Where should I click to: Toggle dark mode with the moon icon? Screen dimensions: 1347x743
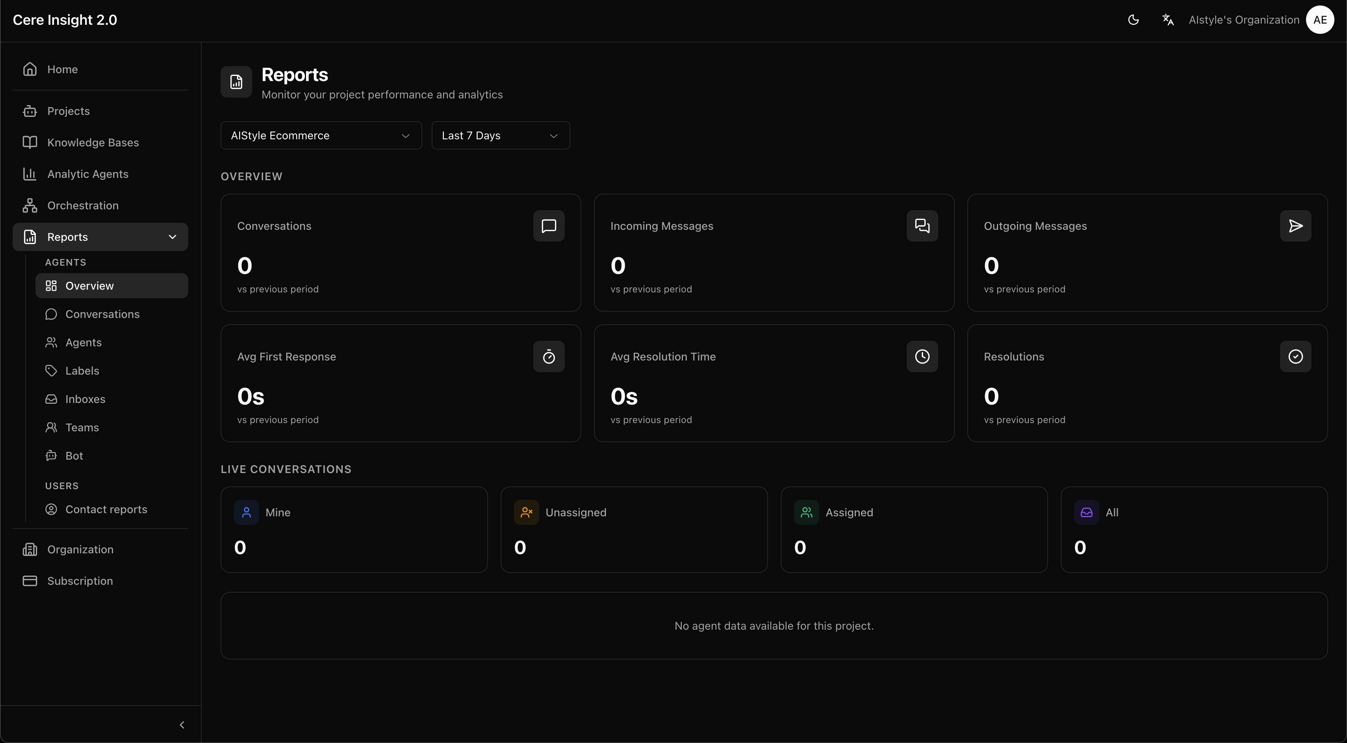pyautogui.click(x=1134, y=19)
